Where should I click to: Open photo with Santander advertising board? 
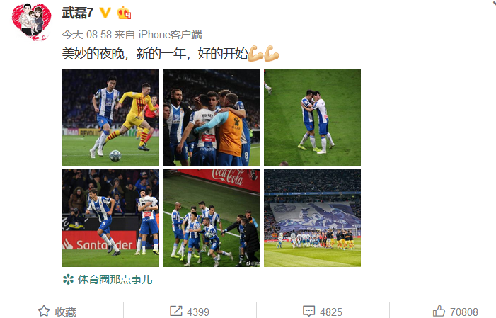click(110, 218)
